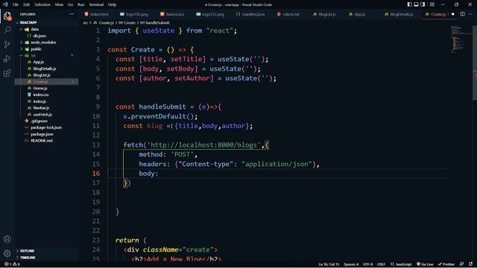Click the unsaved dot on the Create.js tab
Screen dimensions: 477x268
pyautogui.click(x=453, y=14)
